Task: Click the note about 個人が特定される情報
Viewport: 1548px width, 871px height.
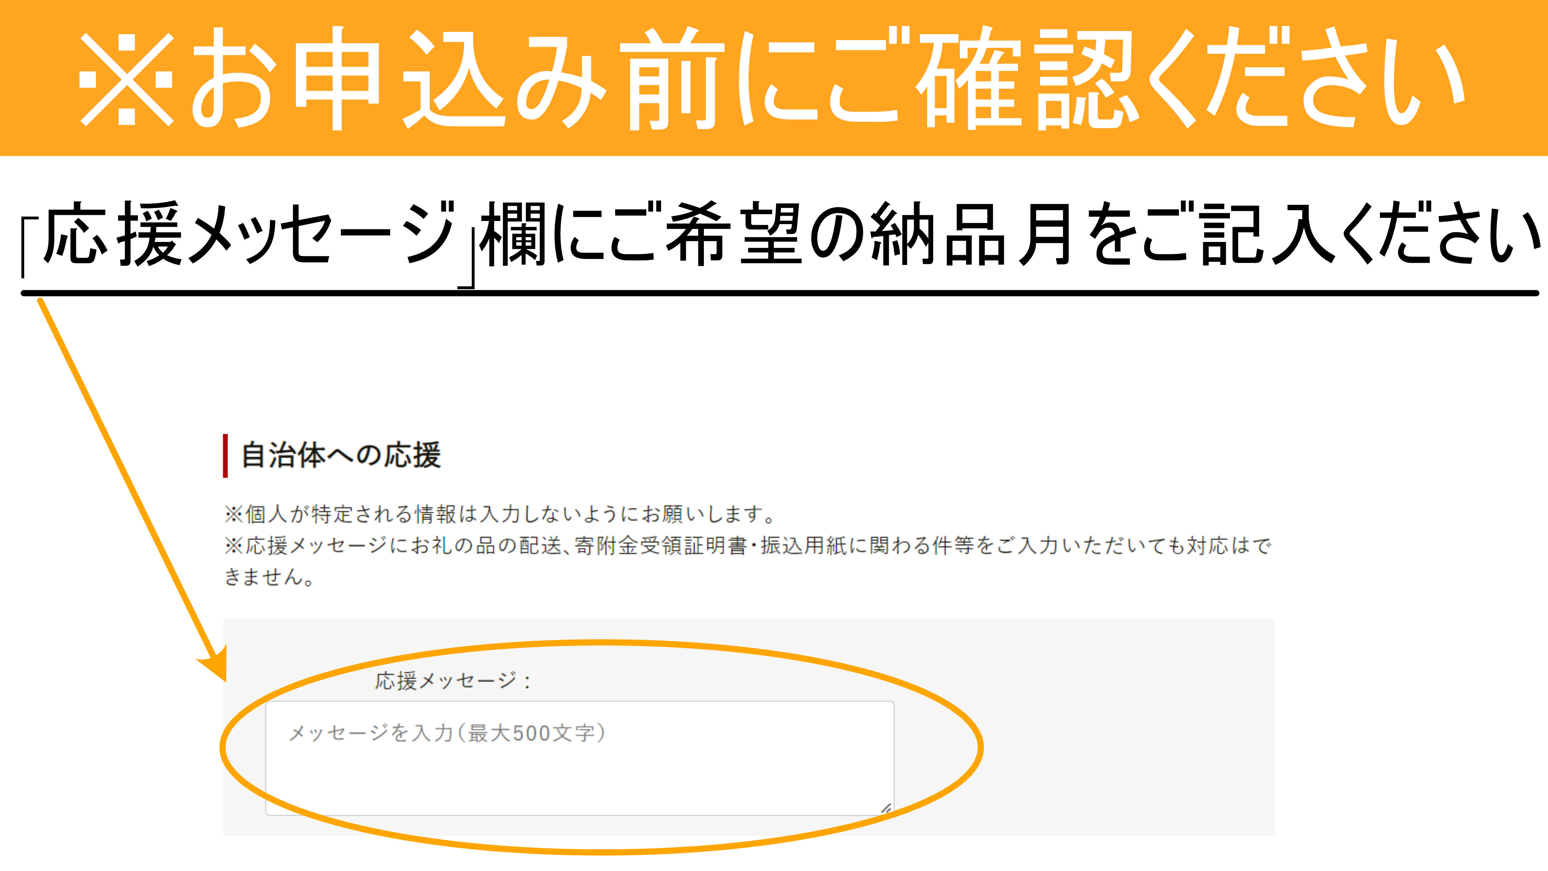Action: click(x=501, y=514)
